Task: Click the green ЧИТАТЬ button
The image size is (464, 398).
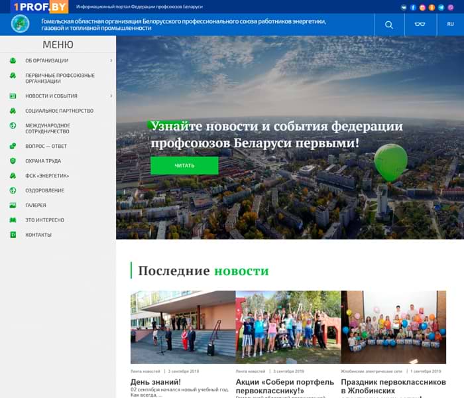Action: [184, 166]
